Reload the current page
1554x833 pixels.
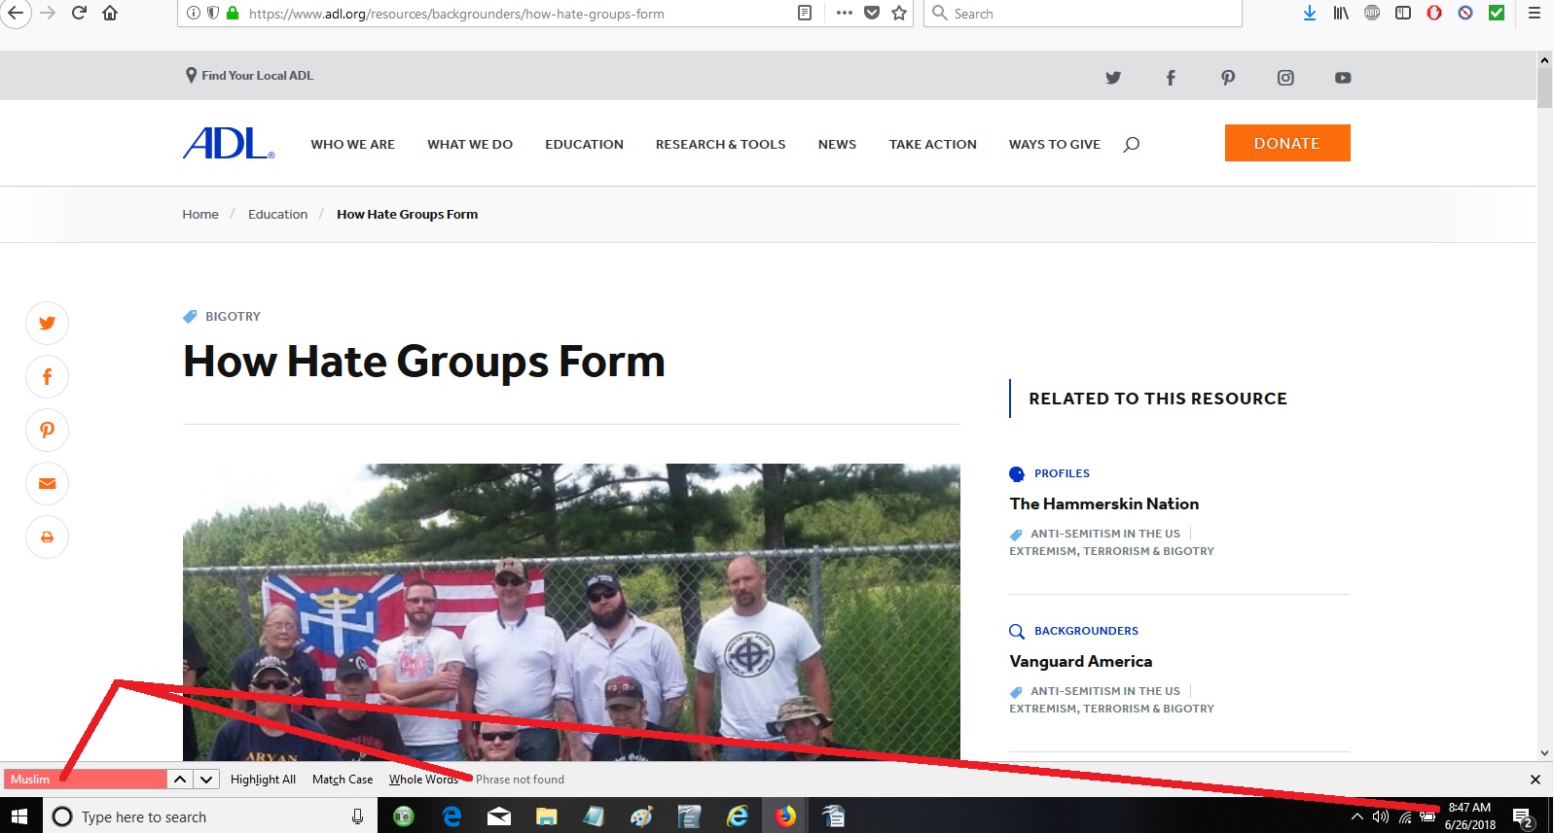[x=80, y=13]
